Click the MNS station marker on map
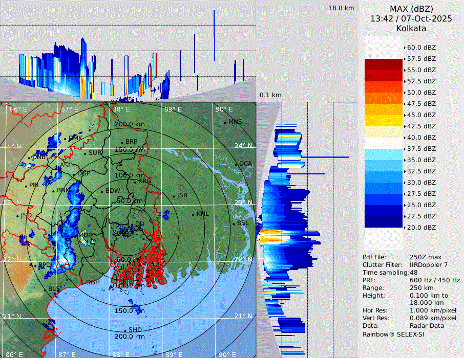The height and width of the screenshot is (358, 464). [225, 122]
